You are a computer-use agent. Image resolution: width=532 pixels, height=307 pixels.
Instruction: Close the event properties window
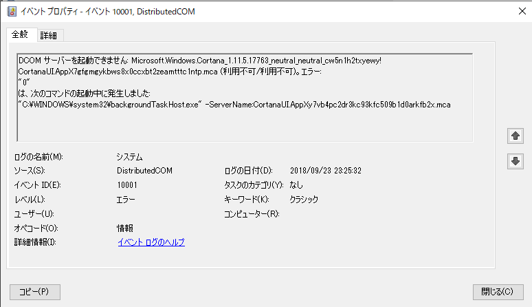coord(522,11)
